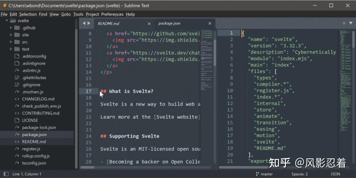This screenshot has height=178, width=356.
Task: Click the new tab plus icon
Action: pyautogui.click(x=344, y=23)
